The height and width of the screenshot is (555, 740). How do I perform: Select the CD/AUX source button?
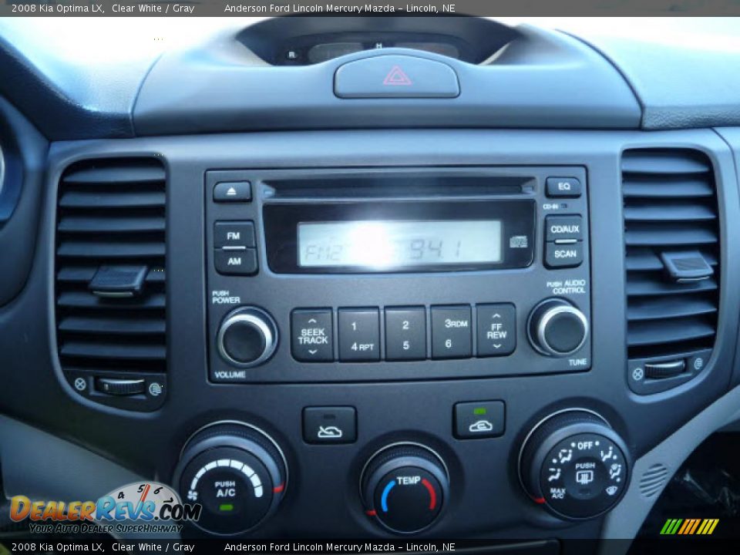click(x=564, y=229)
